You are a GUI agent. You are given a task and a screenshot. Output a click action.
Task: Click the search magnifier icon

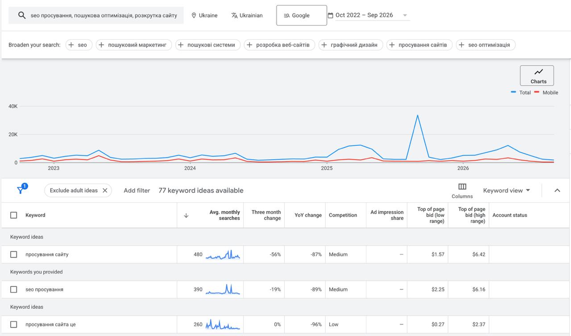pyautogui.click(x=21, y=15)
